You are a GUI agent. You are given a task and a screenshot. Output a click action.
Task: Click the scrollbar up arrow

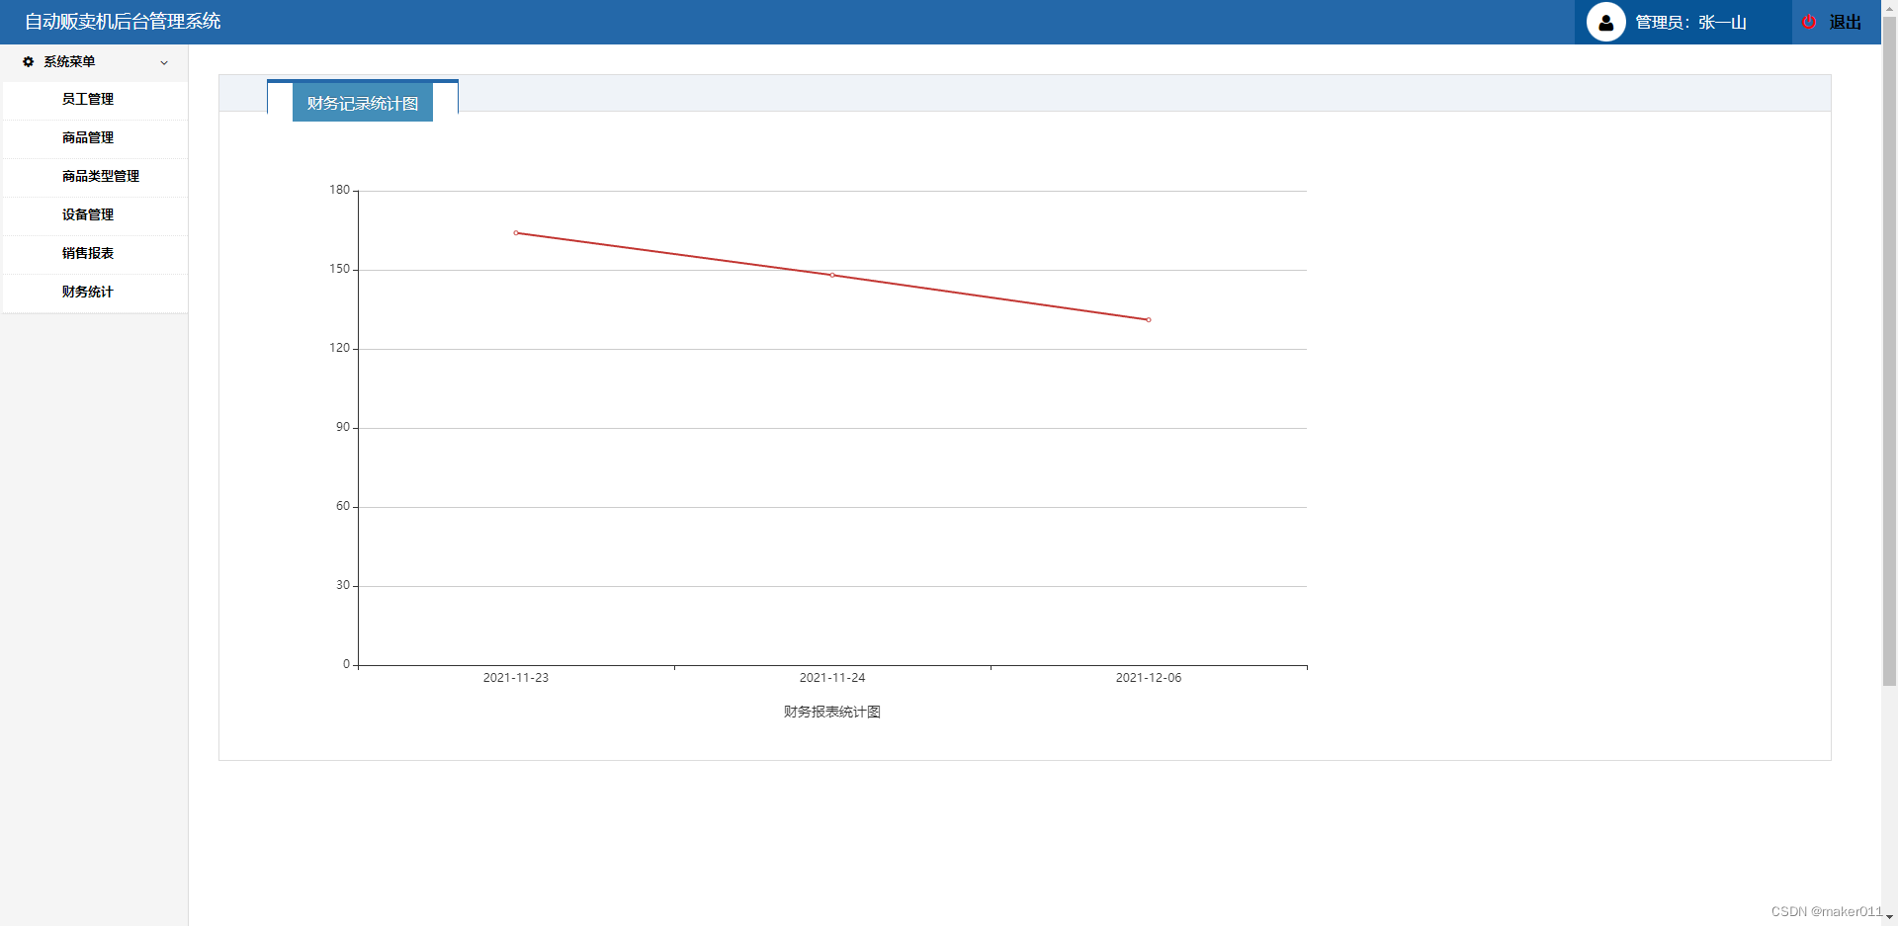point(1889,7)
